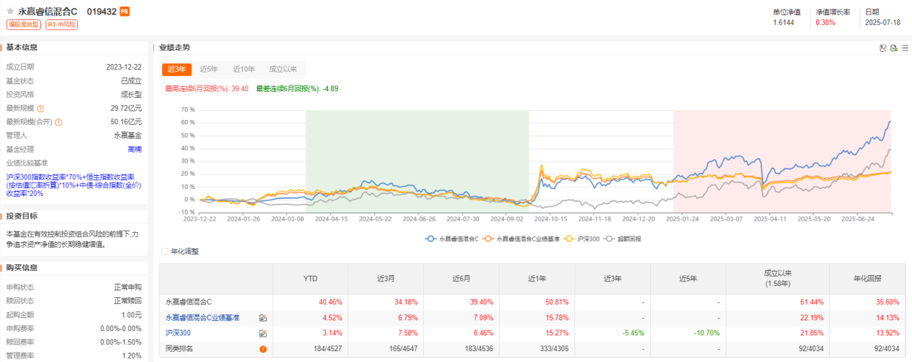Click the 申购状态 value 正常申购
The image size is (912, 362).
point(127,287)
